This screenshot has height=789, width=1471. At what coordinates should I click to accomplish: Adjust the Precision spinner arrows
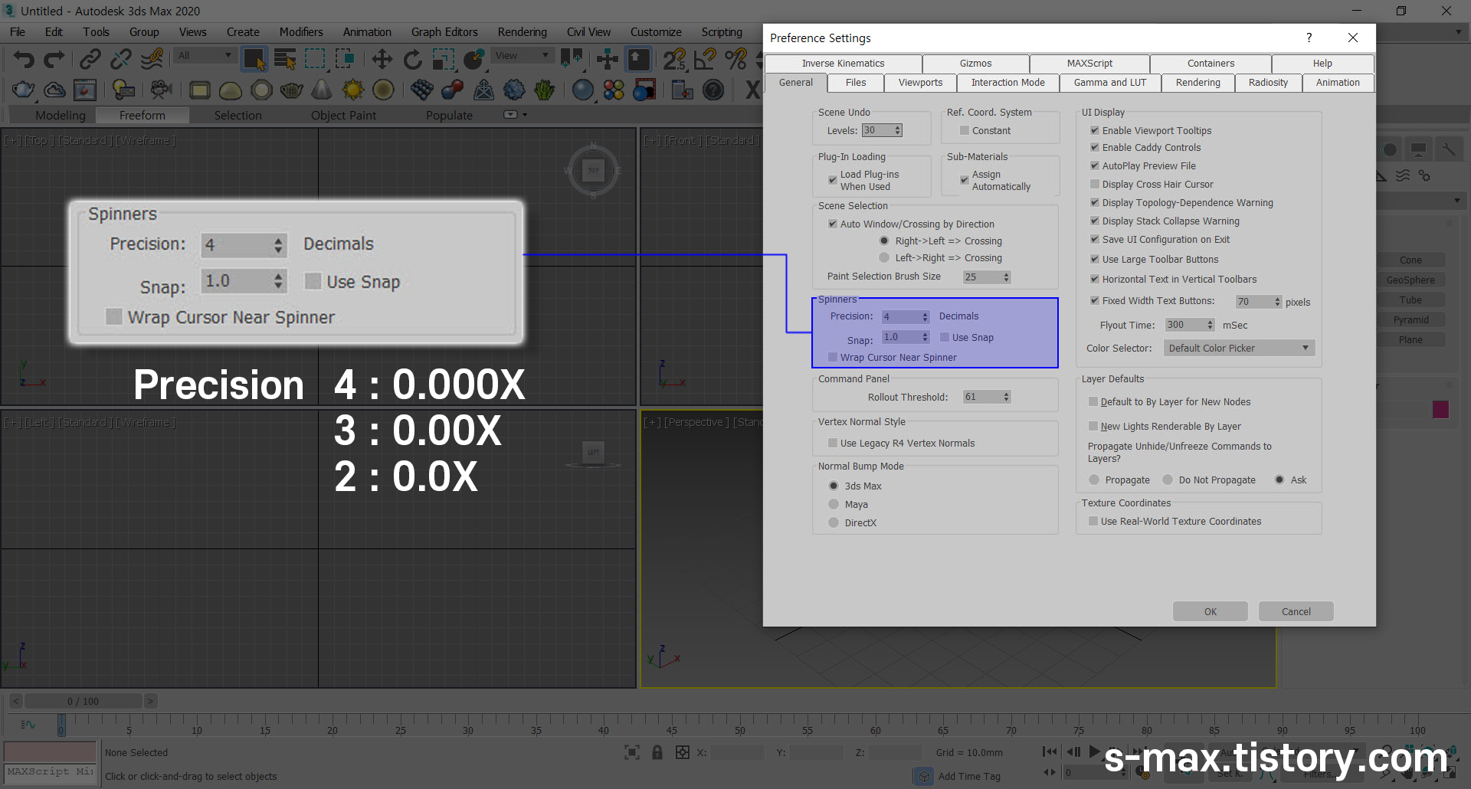point(925,316)
